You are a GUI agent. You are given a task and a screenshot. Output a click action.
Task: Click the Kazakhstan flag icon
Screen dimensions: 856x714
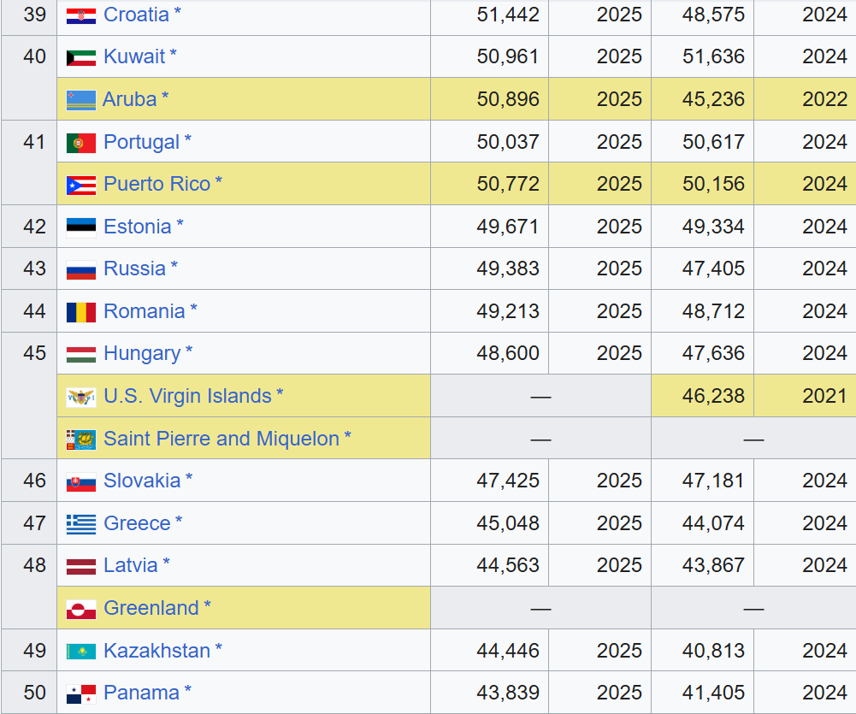81,652
